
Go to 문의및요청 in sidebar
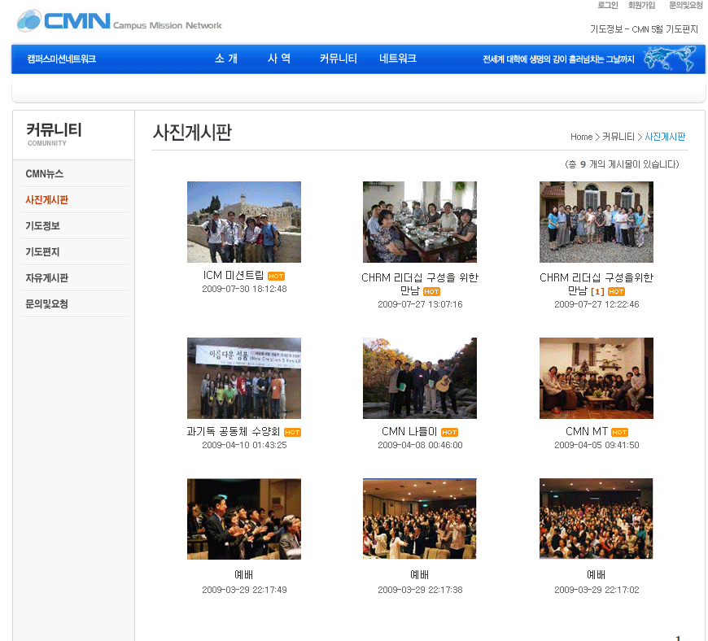coord(46,304)
